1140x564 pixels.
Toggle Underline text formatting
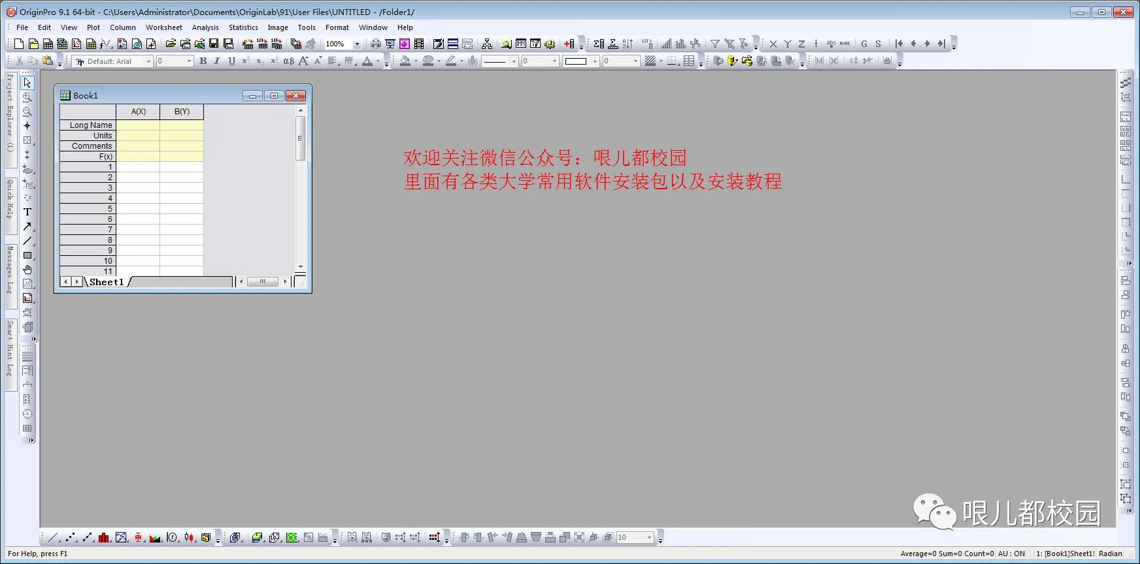231,61
